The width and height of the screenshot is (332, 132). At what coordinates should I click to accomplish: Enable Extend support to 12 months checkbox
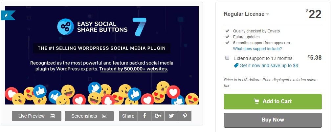coord(227,58)
